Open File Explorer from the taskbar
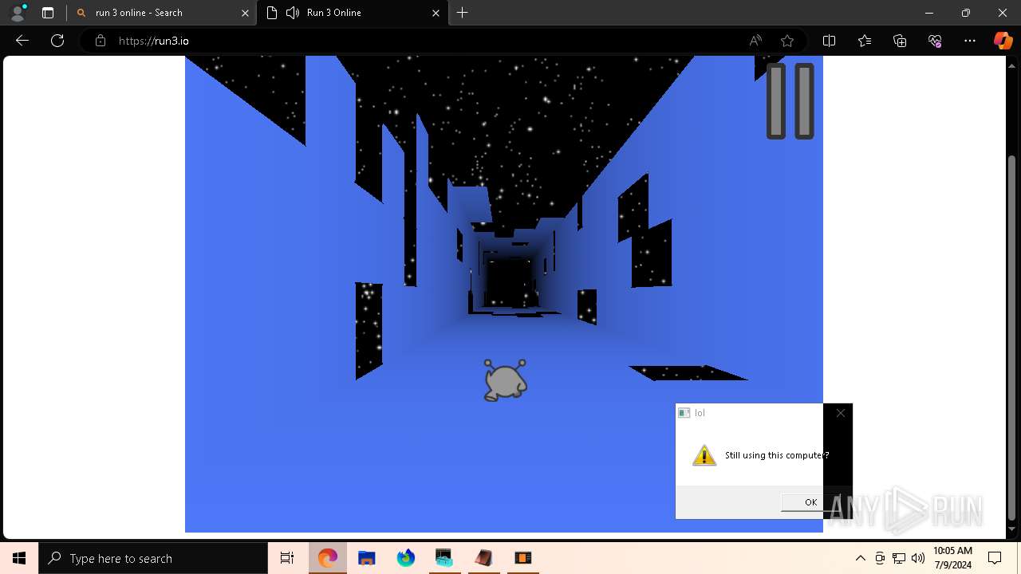 (x=366, y=558)
